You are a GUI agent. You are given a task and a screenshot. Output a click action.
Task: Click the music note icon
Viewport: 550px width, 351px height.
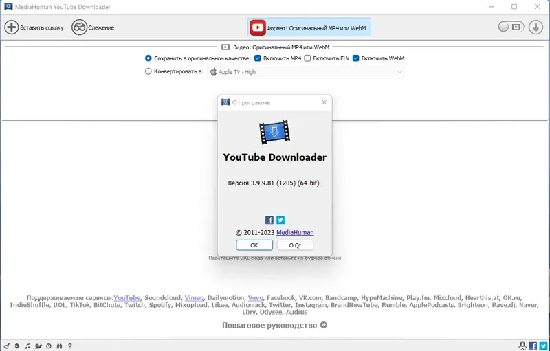click(27, 346)
